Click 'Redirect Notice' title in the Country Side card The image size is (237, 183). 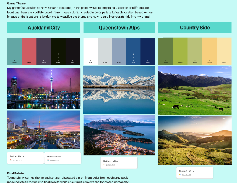tap(186, 171)
